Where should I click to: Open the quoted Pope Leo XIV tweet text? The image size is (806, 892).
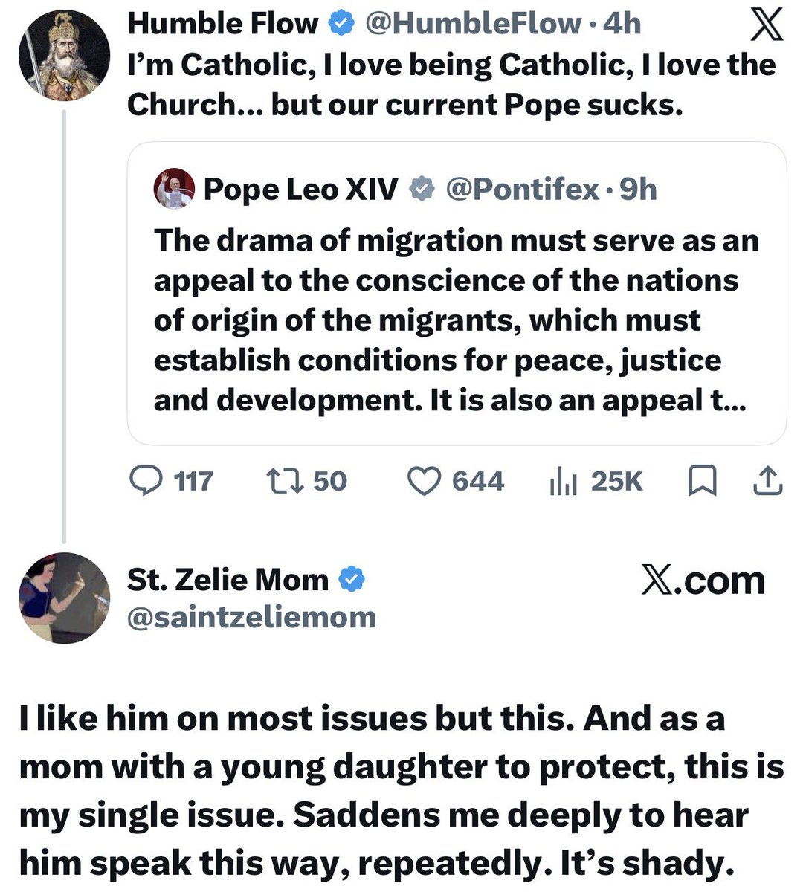pos(456,320)
